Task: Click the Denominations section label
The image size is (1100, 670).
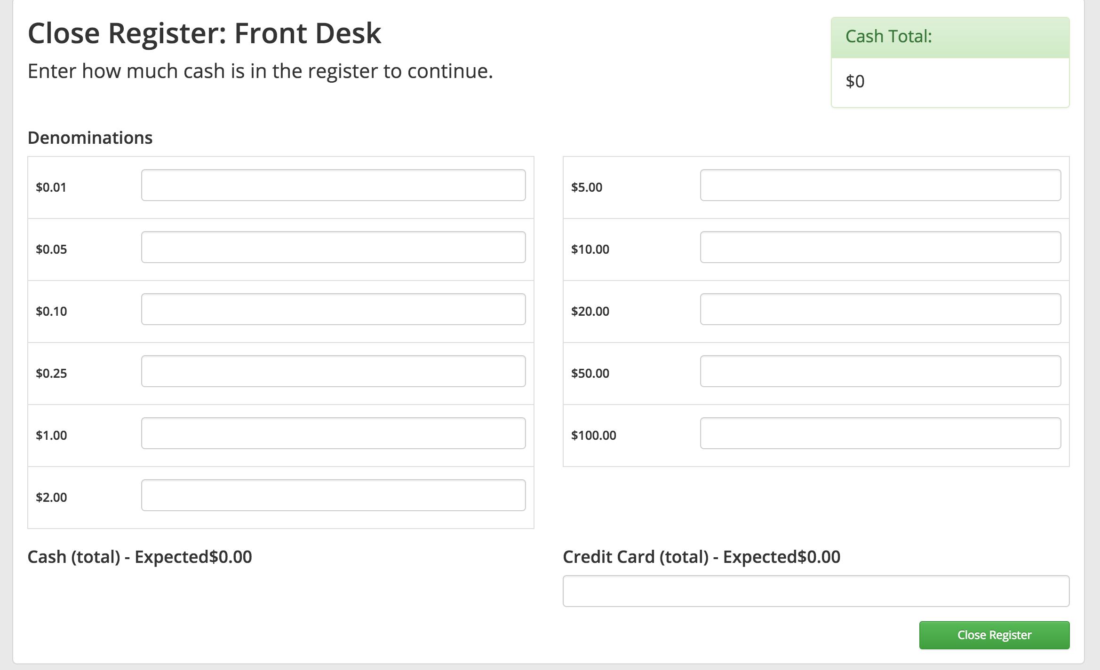Action: pos(90,138)
